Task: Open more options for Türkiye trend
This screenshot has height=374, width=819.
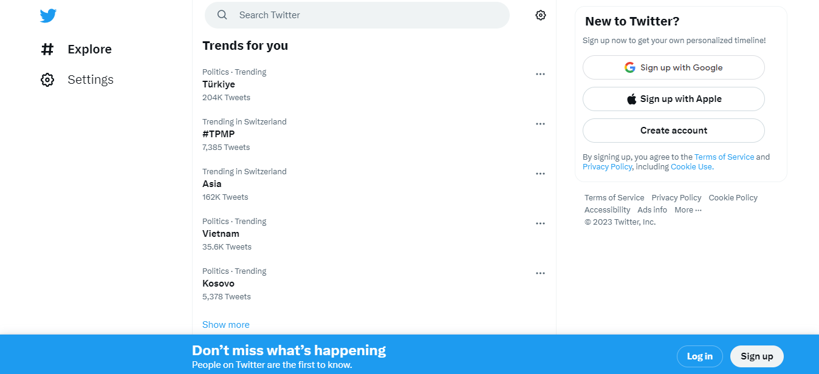Action: click(540, 74)
